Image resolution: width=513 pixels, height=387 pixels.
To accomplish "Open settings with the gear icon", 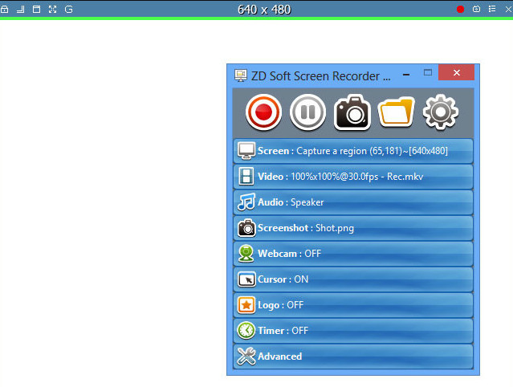I will [441, 112].
